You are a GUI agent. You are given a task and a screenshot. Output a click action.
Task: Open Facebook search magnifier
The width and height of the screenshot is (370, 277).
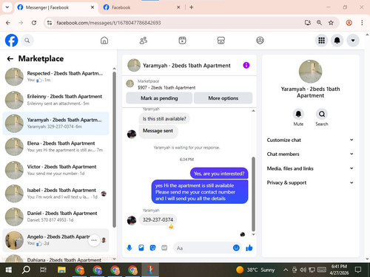coord(27,41)
